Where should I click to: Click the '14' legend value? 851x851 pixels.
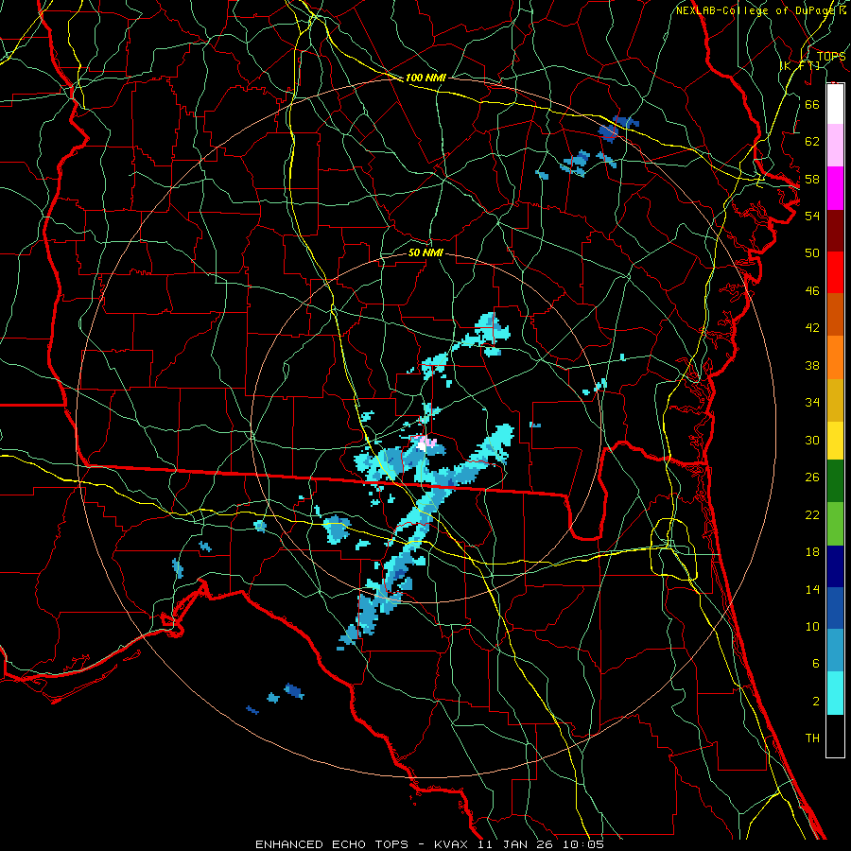812,589
